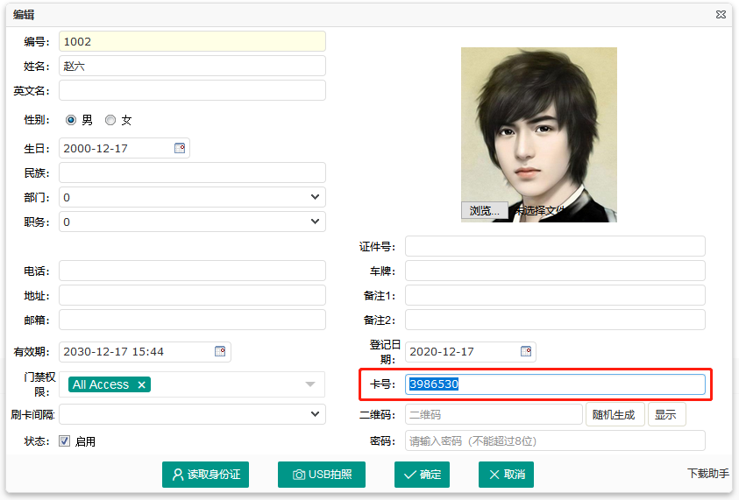Open the 下载助手 download helper link
739x500 pixels.
pos(708,473)
